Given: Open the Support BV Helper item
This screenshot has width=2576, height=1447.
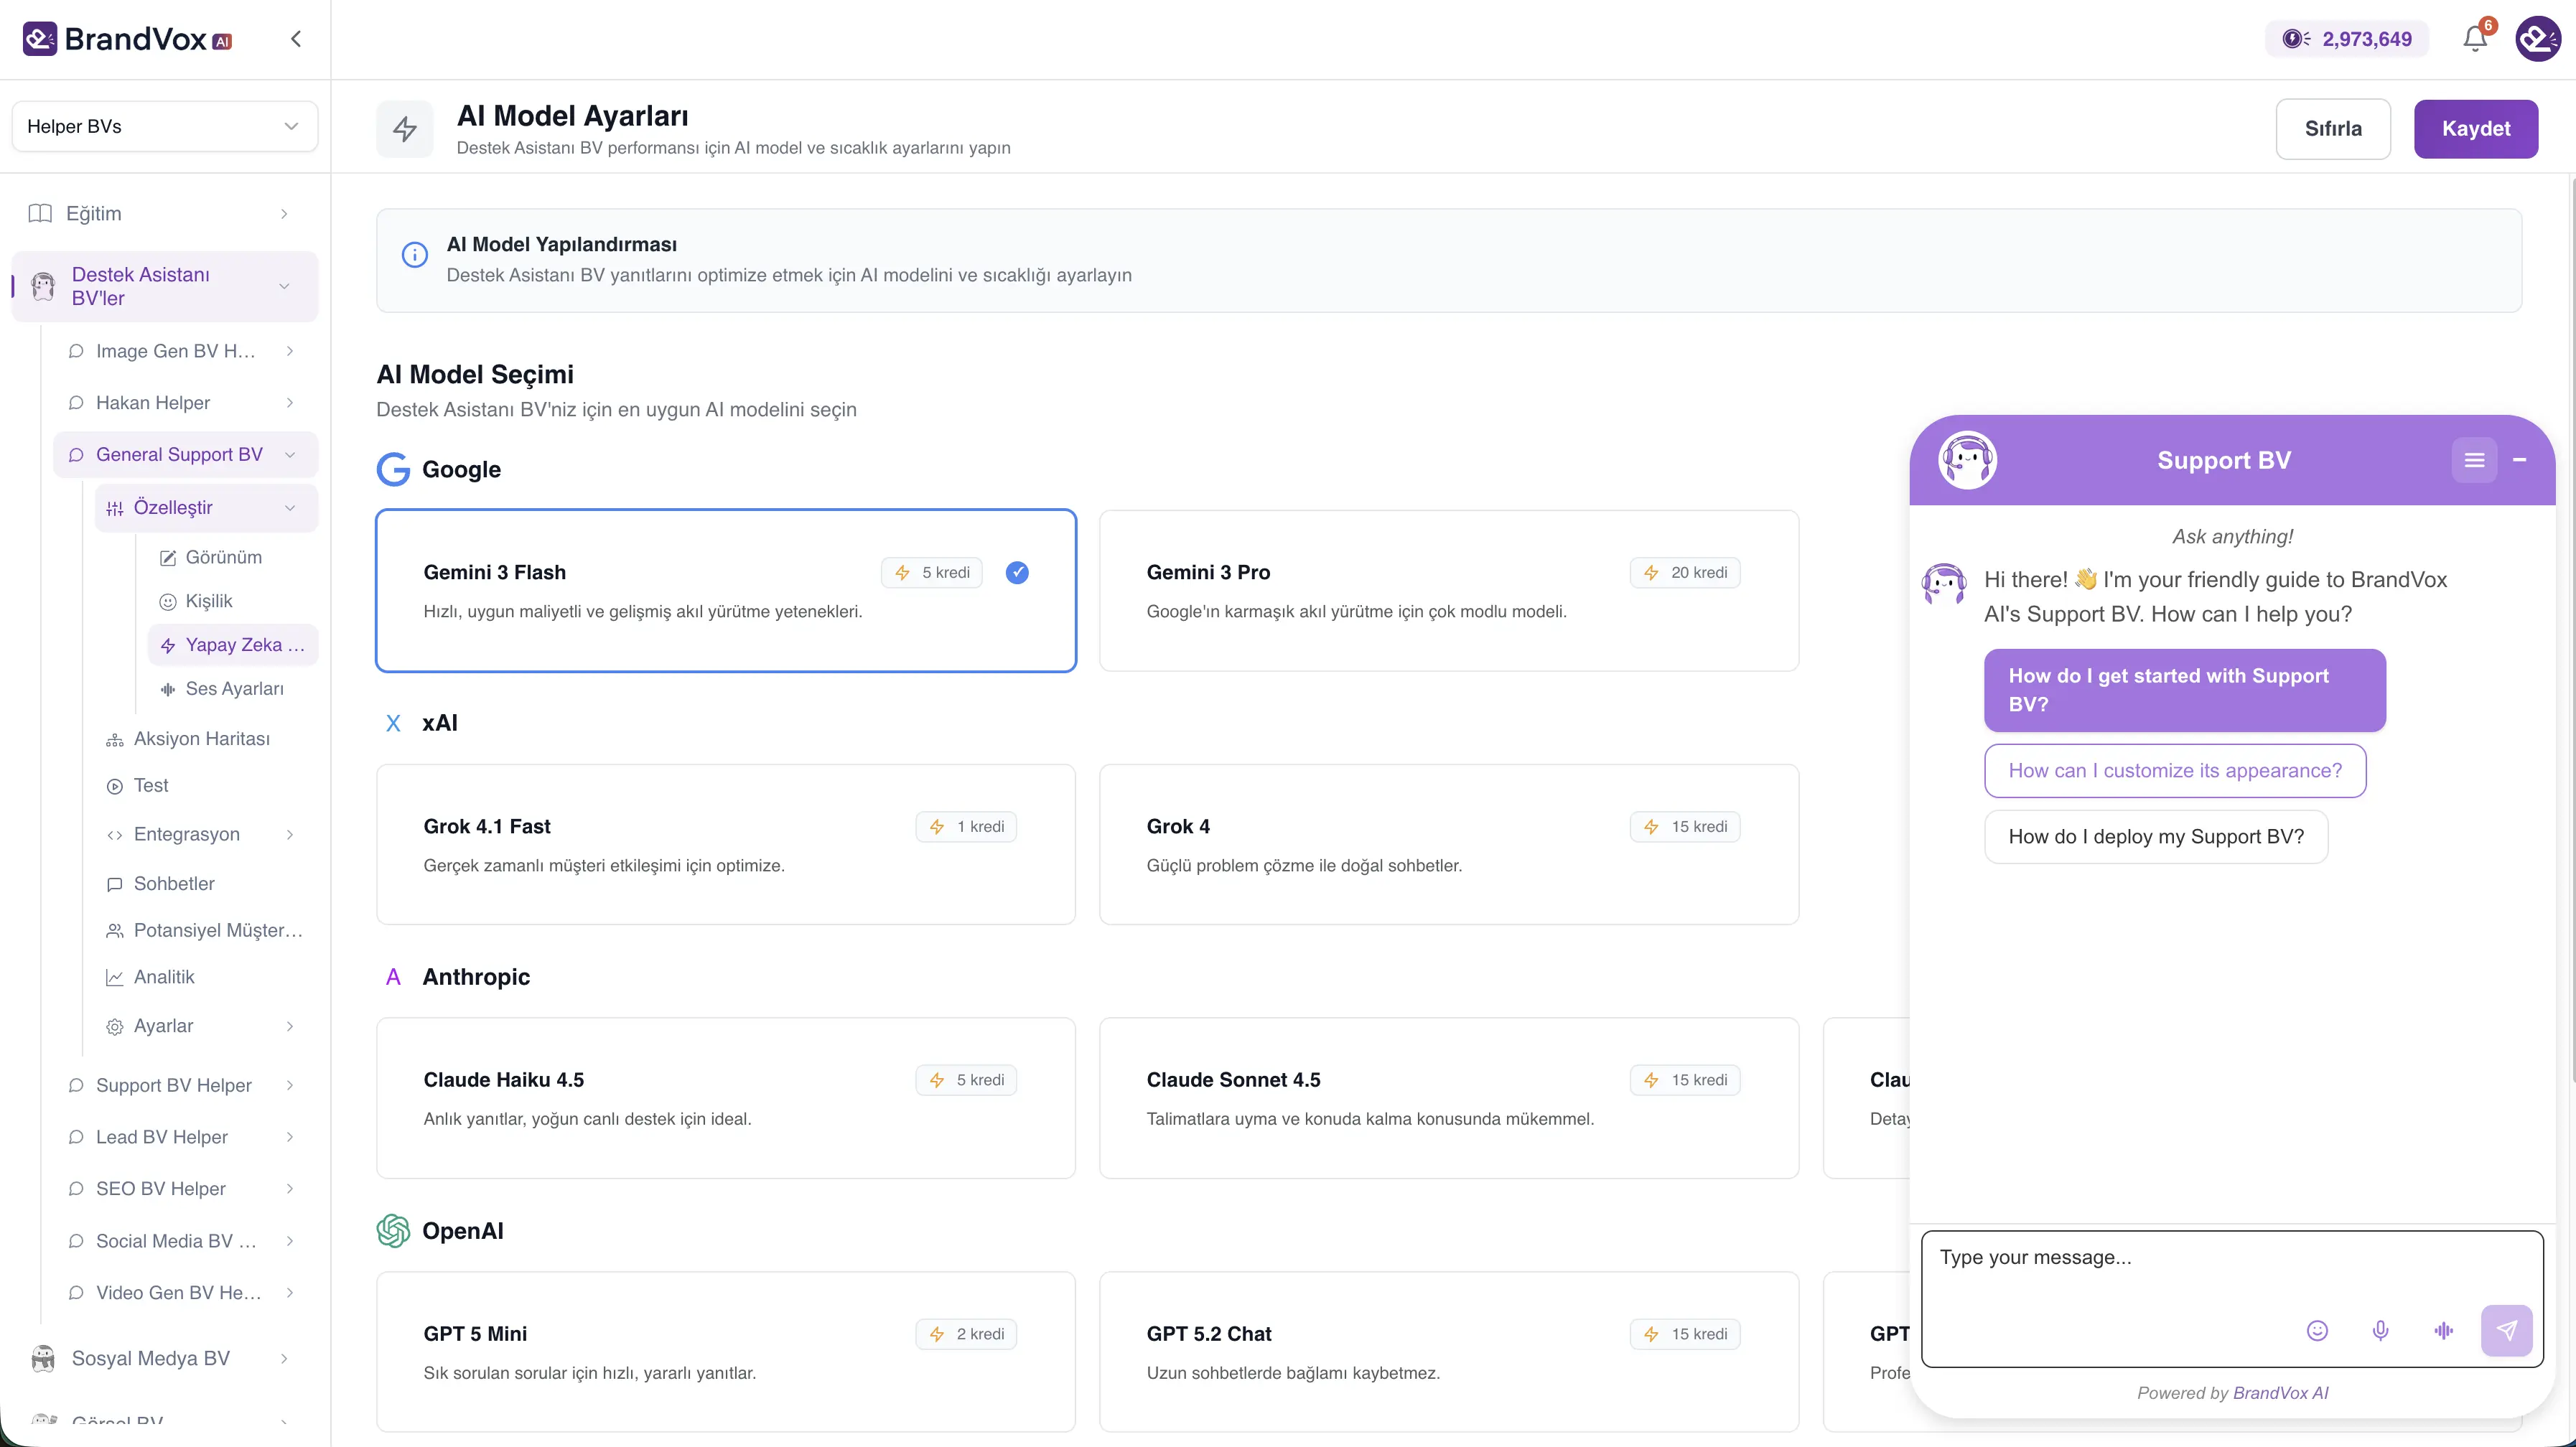Looking at the screenshot, I should pyautogui.click(x=185, y=1085).
